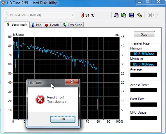Screen dimensions: 166x134
Task: Click the copy text to clipboard icon
Action: [x=116, y=15]
